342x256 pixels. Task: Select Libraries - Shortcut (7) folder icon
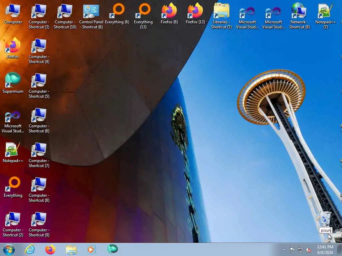221,16
